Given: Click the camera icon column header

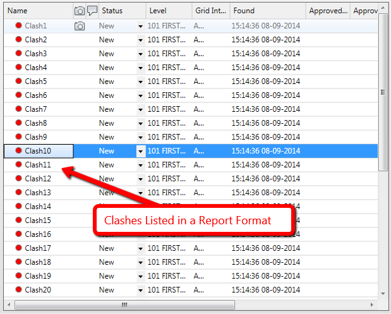Looking at the screenshot, I should [80, 11].
